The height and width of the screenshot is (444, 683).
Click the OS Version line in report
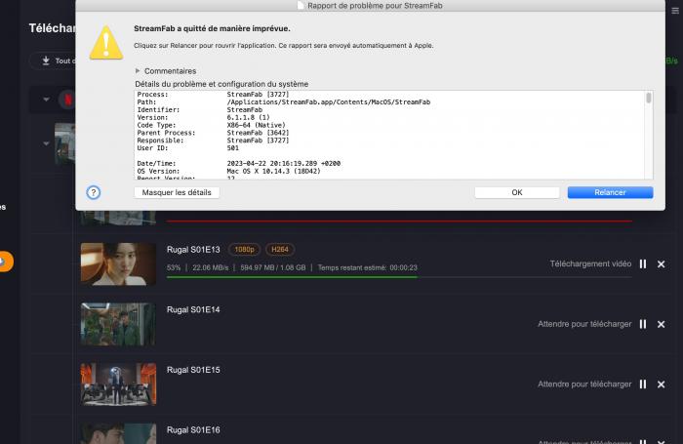[x=228, y=171]
